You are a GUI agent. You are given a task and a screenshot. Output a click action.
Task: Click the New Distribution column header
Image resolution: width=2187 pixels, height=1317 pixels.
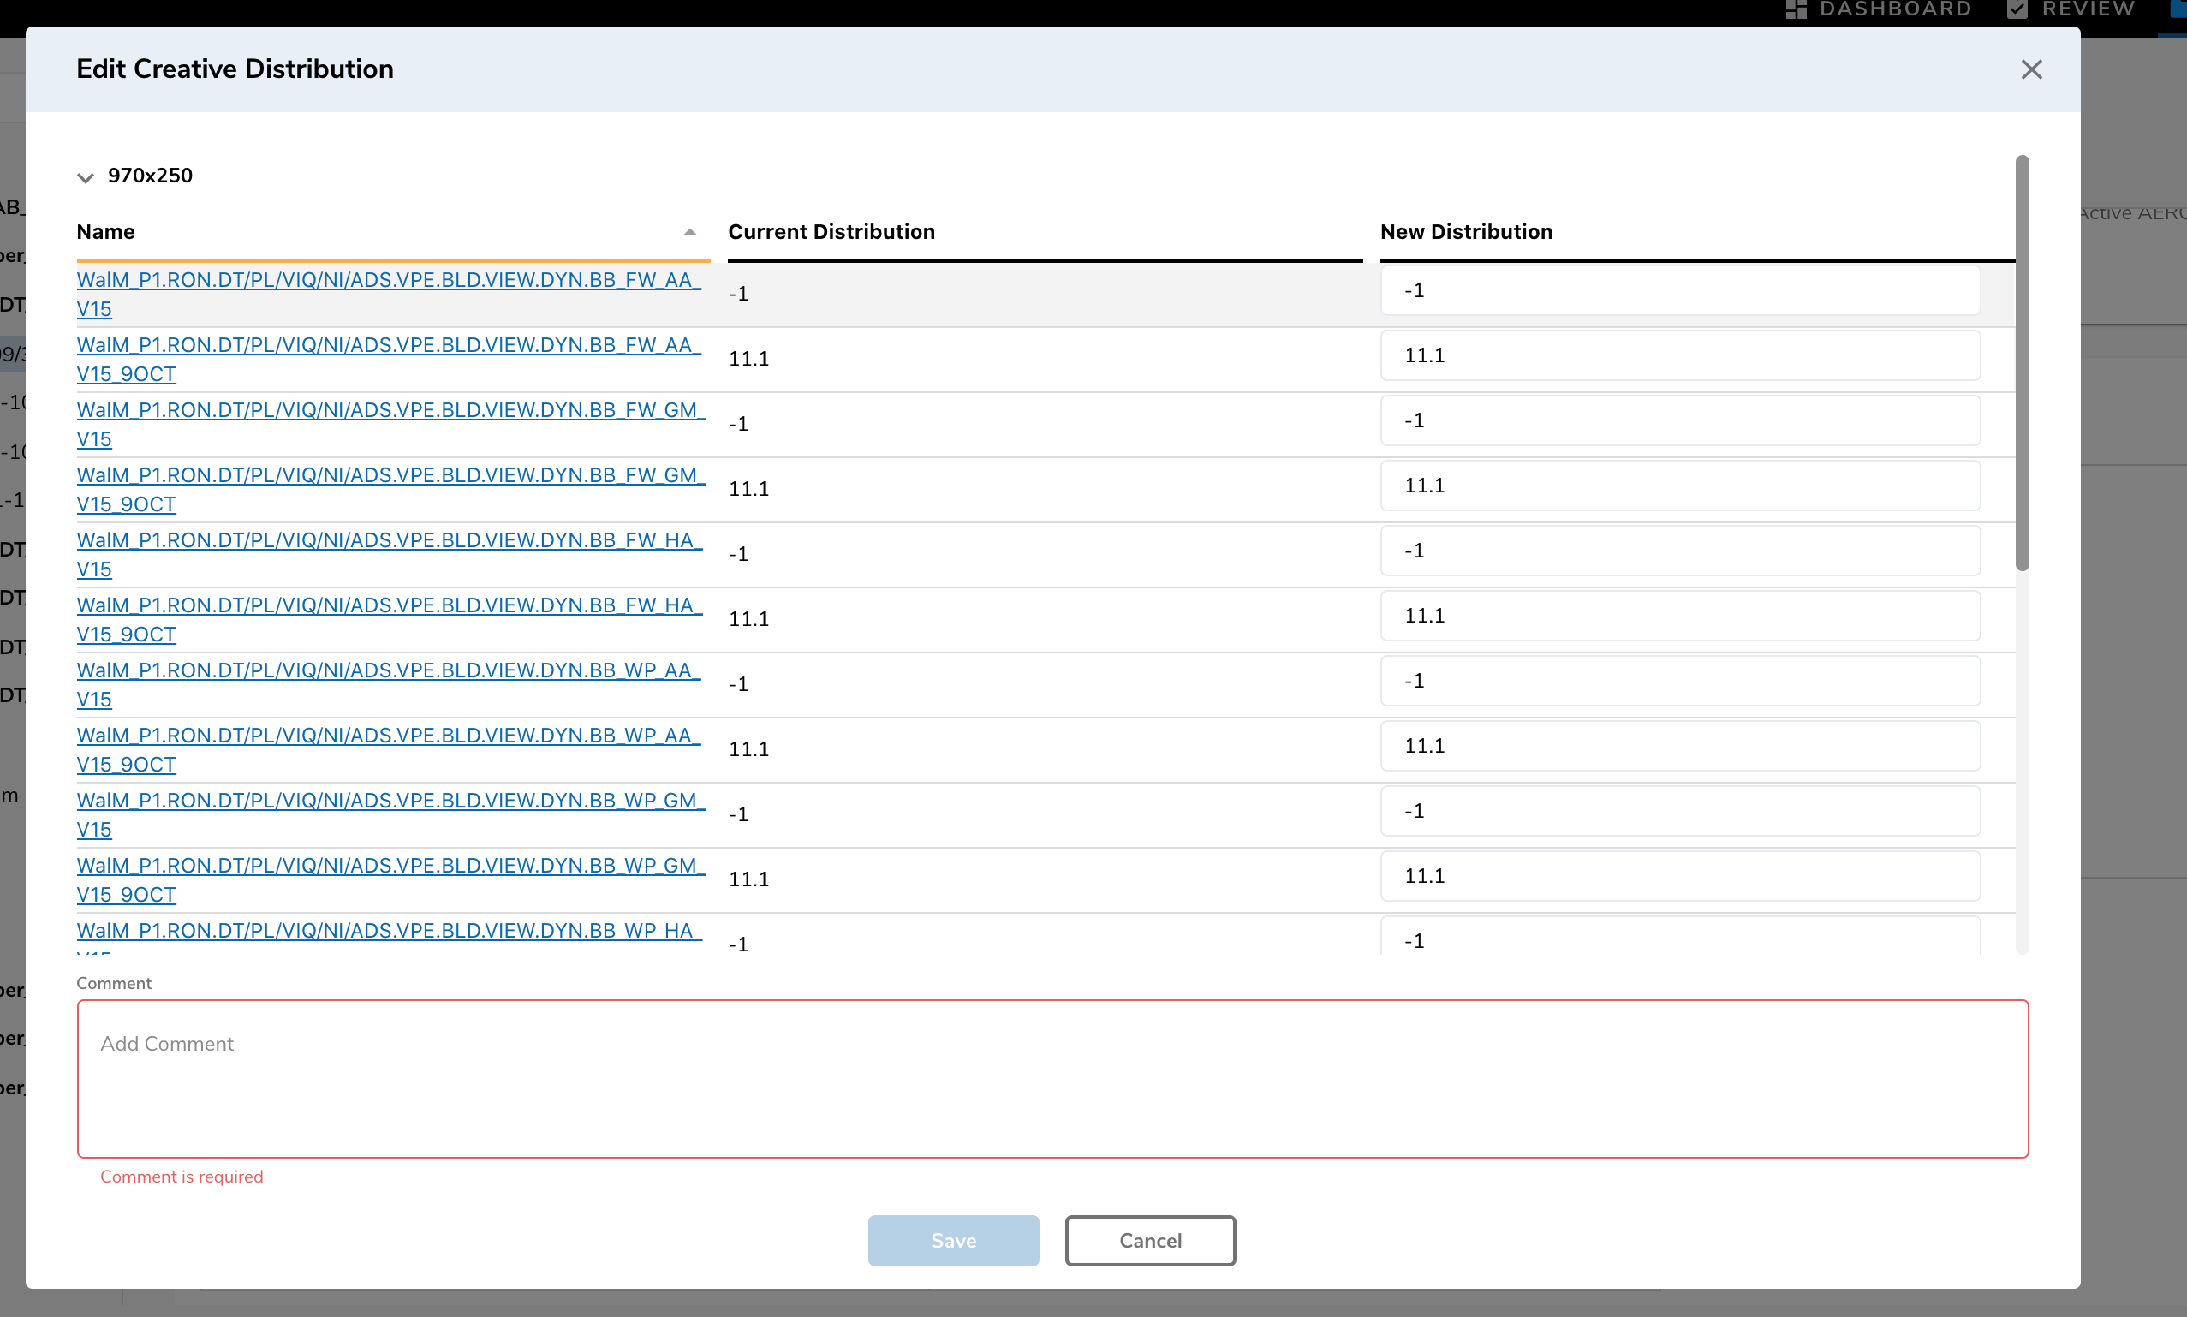point(1466,231)
